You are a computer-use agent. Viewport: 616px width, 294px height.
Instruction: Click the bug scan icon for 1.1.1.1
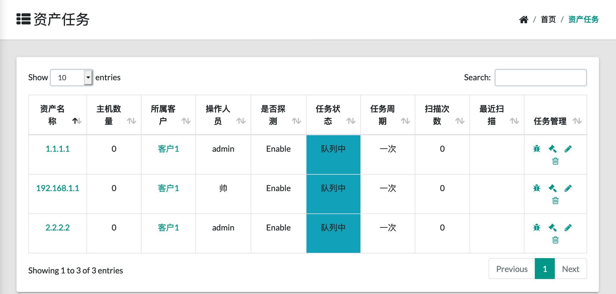tap(537, 149)
